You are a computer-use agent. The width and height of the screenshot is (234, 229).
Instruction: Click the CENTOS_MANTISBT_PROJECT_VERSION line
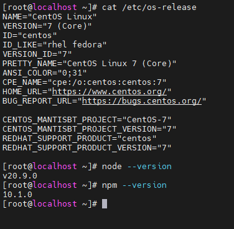click(90, 129)
